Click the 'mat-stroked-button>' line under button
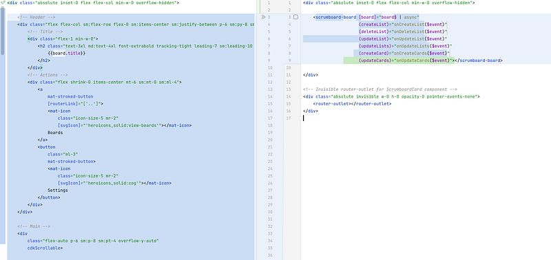This screenshot has width=551, height=260. point(72,162)
